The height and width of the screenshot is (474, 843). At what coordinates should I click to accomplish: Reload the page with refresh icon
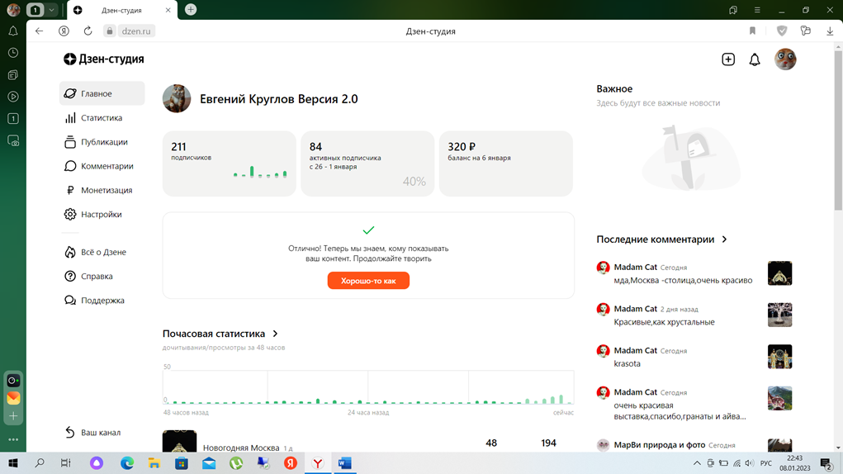[x=88, y=31]
